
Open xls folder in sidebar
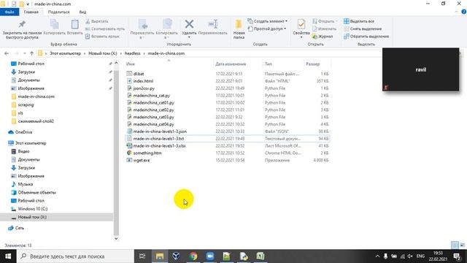click(x=20, y=113)
